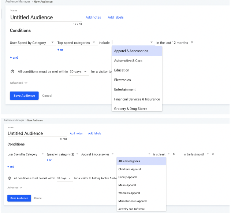Click Add notes link in upper panel

[93, 17]
